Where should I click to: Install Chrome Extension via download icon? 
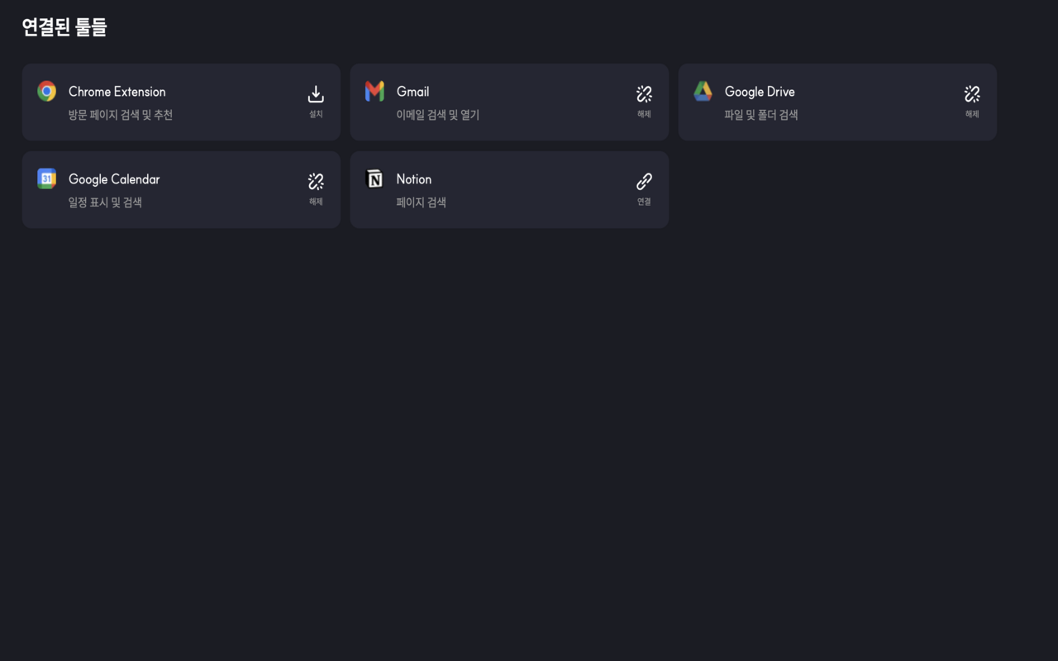click(x=316, y=93)
